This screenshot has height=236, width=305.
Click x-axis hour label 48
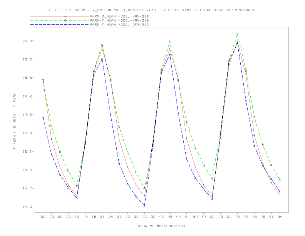pyautogui.click(x=178, y=217)
